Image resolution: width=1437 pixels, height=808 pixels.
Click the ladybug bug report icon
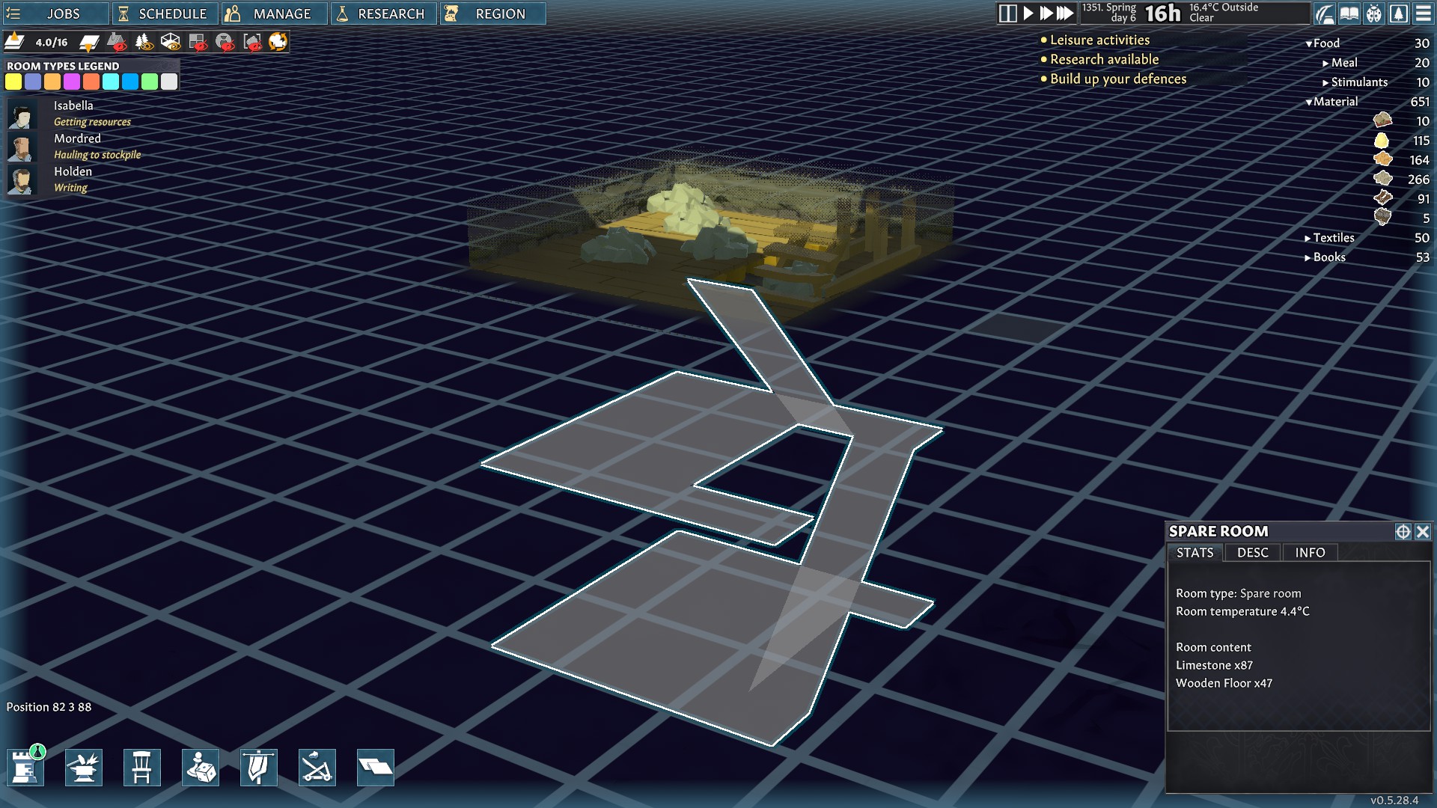(x=1373, y=13)
